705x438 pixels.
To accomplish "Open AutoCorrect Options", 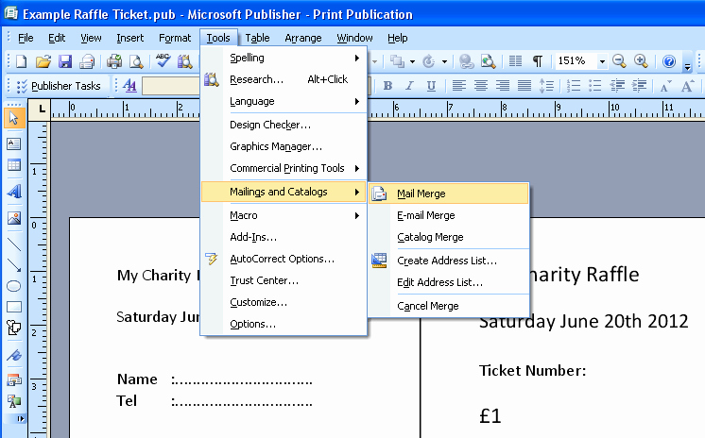I will coord(284,259).
